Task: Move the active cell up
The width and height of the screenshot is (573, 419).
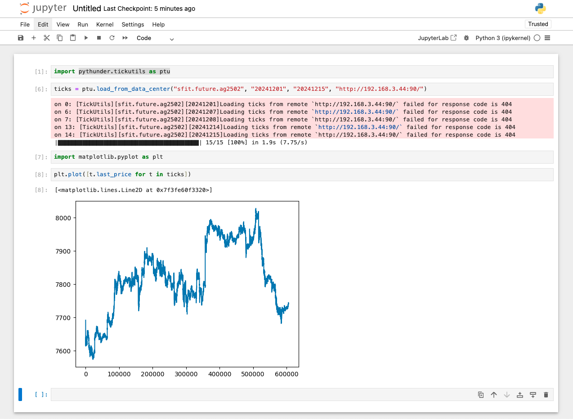Action: point(494,395)
